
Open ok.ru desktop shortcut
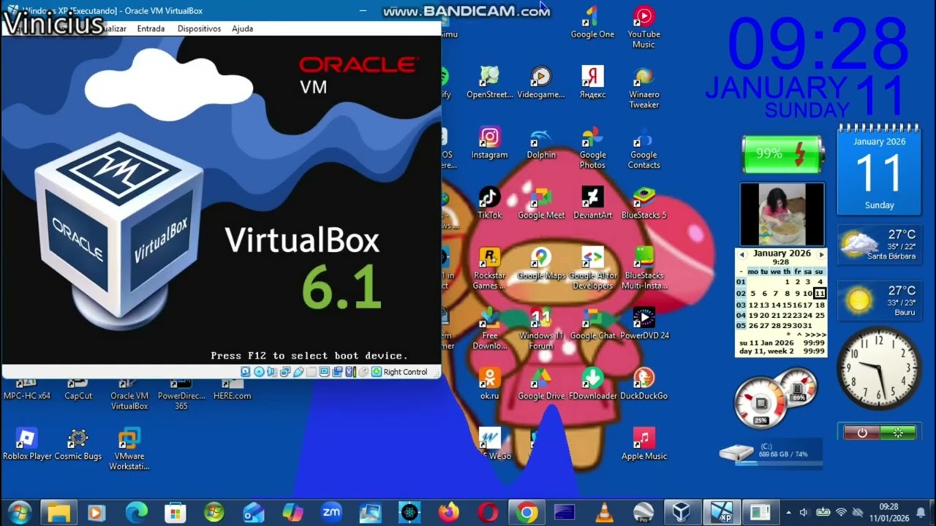489,383
